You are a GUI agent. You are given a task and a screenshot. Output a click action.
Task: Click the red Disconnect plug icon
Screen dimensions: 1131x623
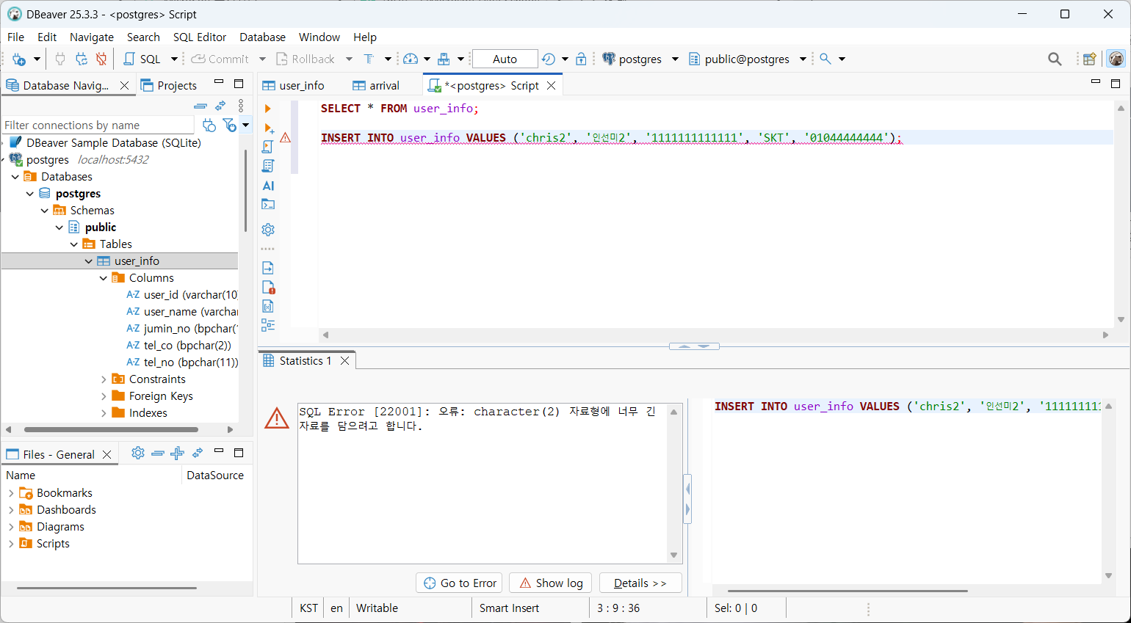[x=101, y=59]
